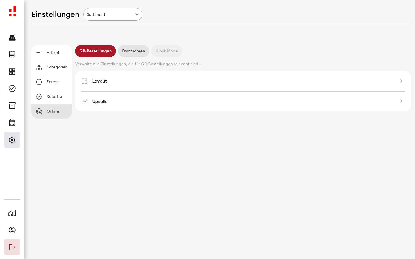Viewport: 415px width, 259px height.
Task: Open the building locations icon in sidebar
Action: pos(12,213)
